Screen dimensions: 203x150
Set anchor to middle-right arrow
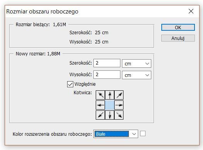119,105
